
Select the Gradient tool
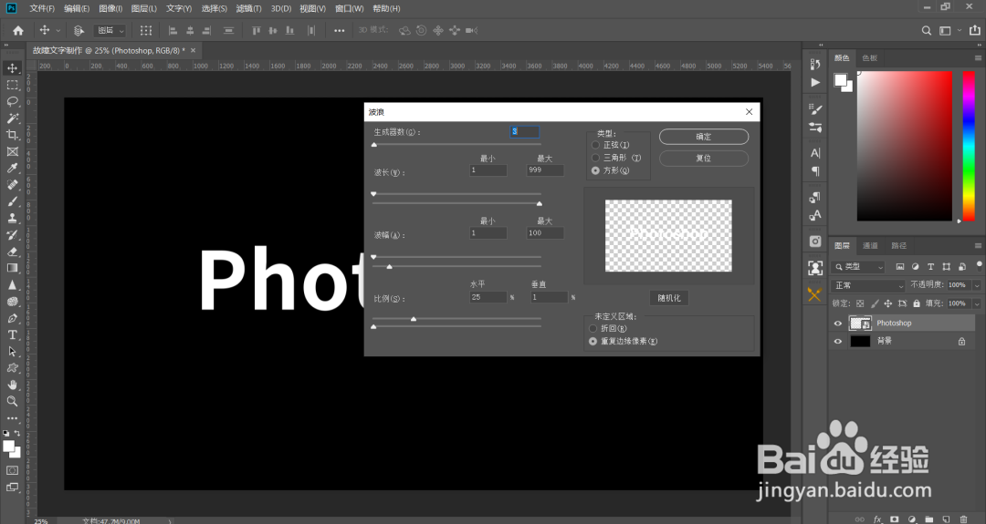point(12,268)
